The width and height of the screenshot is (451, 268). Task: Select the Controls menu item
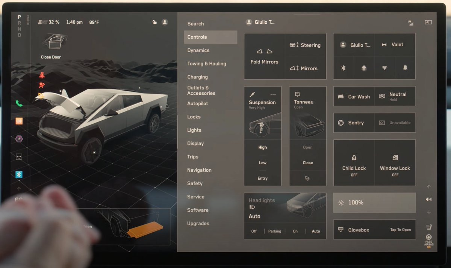coord(210,37)
